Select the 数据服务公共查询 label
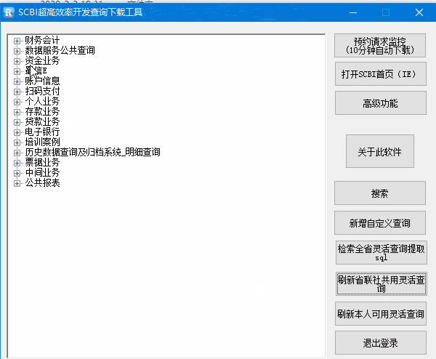This screenshot has height=359, width=436. coord(60,50)
